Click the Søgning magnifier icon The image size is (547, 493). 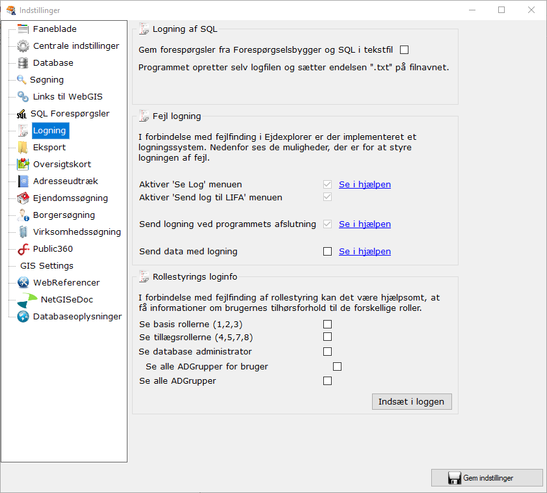[x=21, y=80]
